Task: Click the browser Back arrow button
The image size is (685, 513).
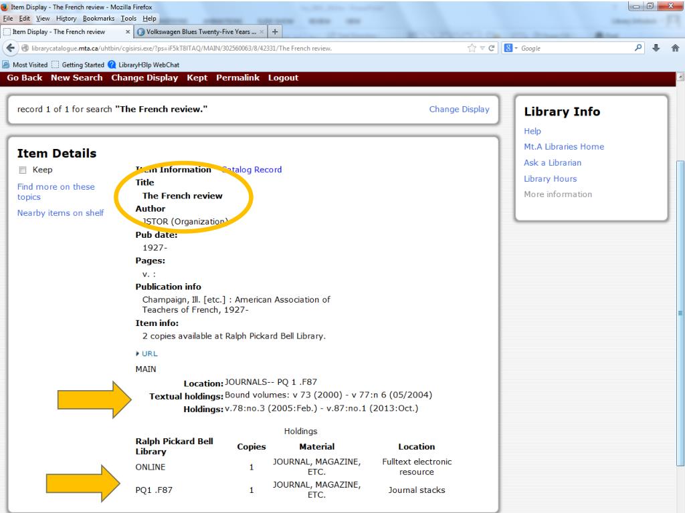Action: [x=11, y=48]
